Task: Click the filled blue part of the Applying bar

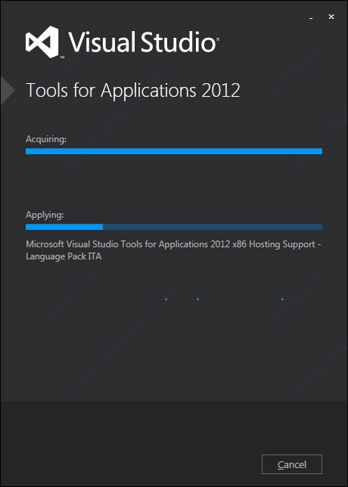Action: tap(64, 227)
